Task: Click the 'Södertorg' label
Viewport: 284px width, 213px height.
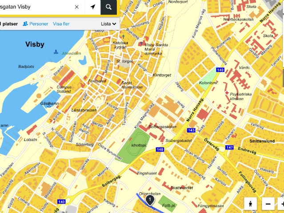Action: tap(84, 145)
